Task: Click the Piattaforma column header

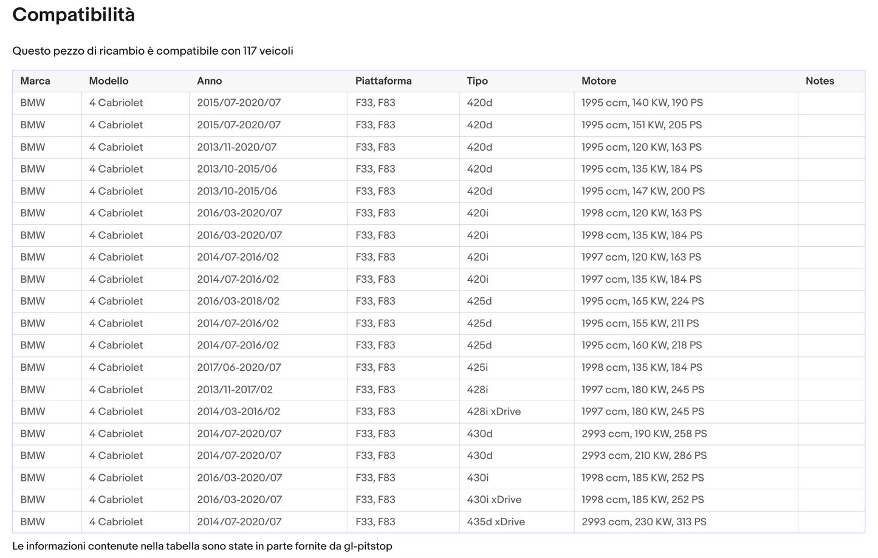Action: [383, 81]
